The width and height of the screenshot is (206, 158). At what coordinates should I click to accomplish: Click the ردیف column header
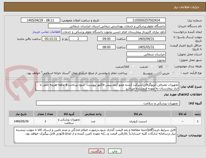[197, 114]
